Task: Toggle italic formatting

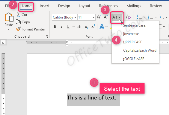Action: (62, 26)
